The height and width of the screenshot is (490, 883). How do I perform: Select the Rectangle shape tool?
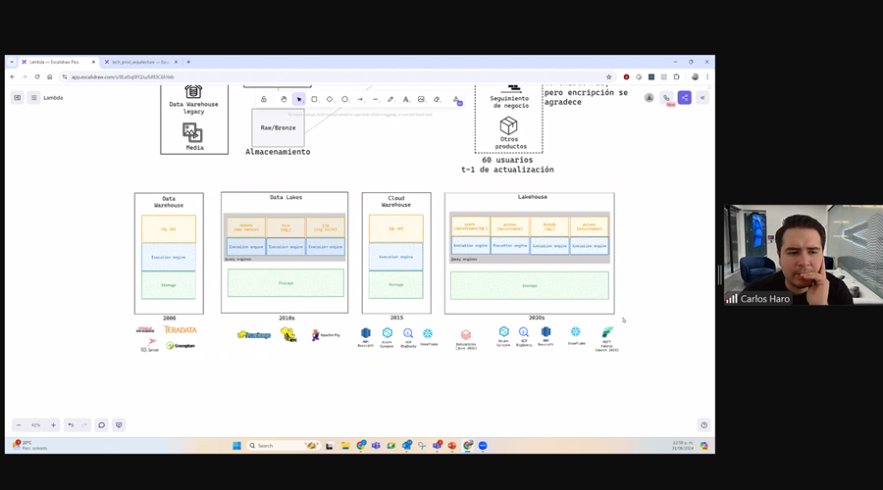coord(314,99)
